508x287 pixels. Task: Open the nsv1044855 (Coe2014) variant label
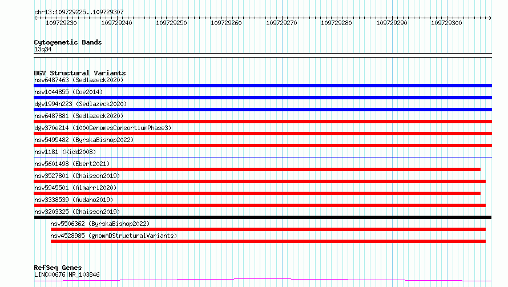(x=68, y=92)
